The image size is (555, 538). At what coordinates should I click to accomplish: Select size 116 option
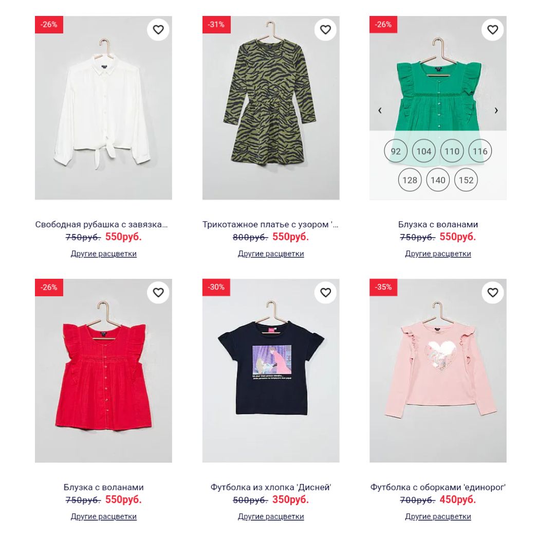coord(480,151)
